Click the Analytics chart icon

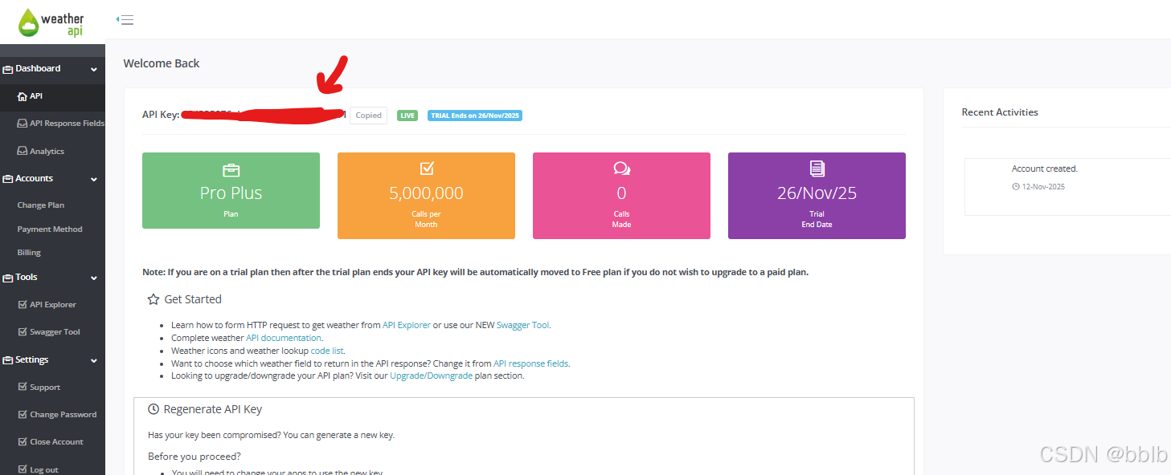click(23, 151)
